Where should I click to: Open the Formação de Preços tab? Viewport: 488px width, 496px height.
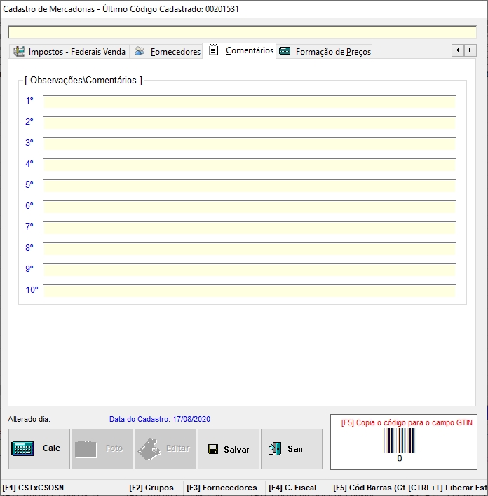tap(332, 51)
